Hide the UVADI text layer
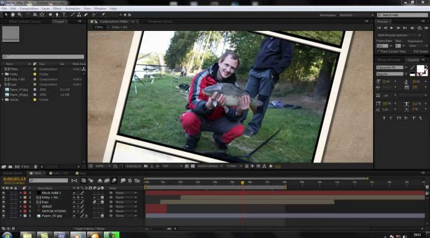Screen dimensions: 430x238 pos(3,206)
